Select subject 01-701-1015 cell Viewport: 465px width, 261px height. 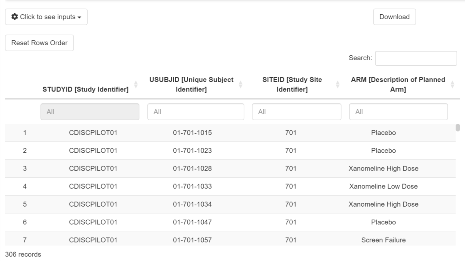point(192,133)
